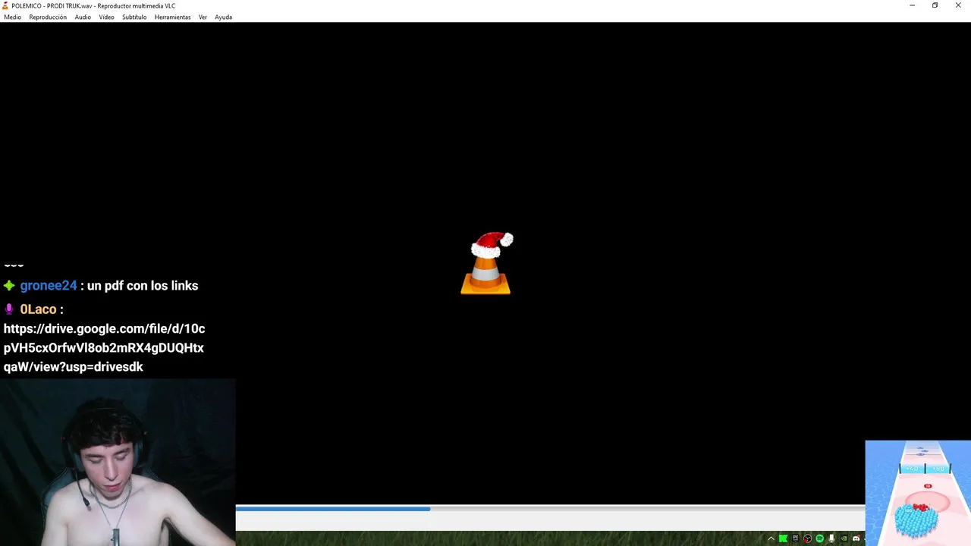Viewport: 971px width, 546px height.
Task: Click the microphone tray icon
Action: click(x=831, y=538)
